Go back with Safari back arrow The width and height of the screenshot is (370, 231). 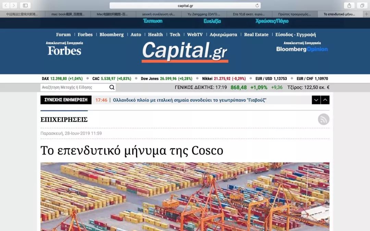click(x=6, y=5)
